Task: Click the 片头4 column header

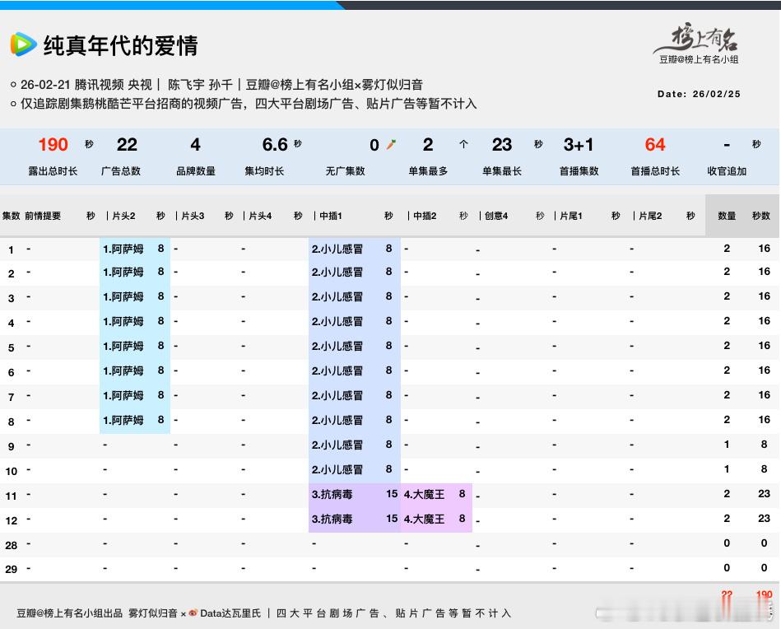Action: point(260,216)
